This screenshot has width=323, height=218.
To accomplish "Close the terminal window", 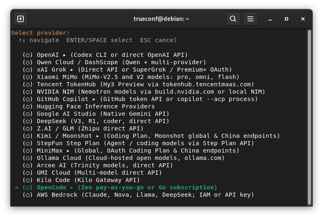I will (303, 19).
